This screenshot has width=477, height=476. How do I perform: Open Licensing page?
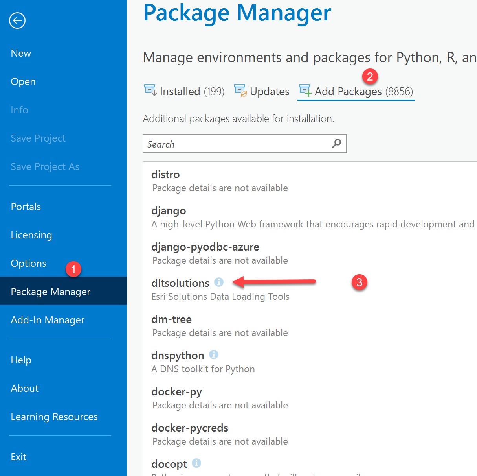point(31,235)
